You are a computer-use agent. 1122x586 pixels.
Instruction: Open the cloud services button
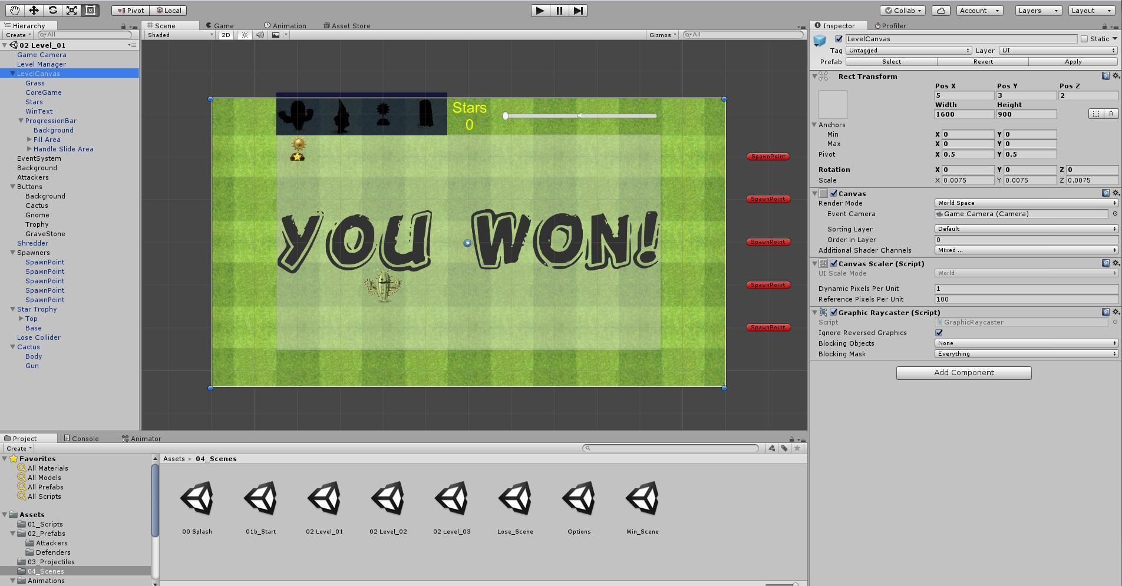click(x=940, y=10)
